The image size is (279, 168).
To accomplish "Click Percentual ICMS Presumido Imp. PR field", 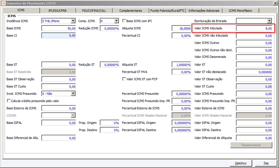I will click(x=181, y=101).
